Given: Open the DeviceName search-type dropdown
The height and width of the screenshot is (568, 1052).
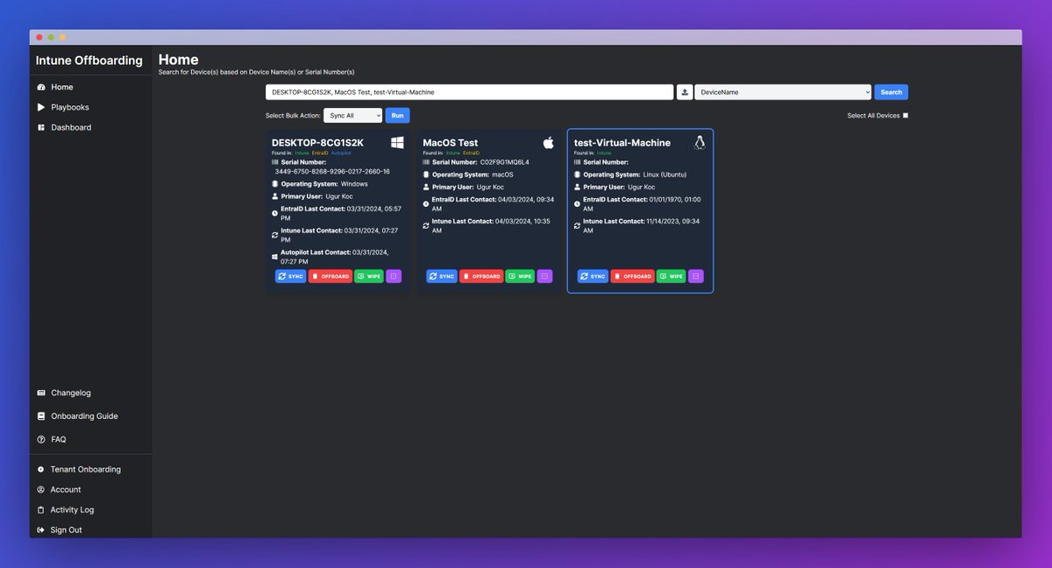Looking at the screenshot, I should [x=783, y=92].
